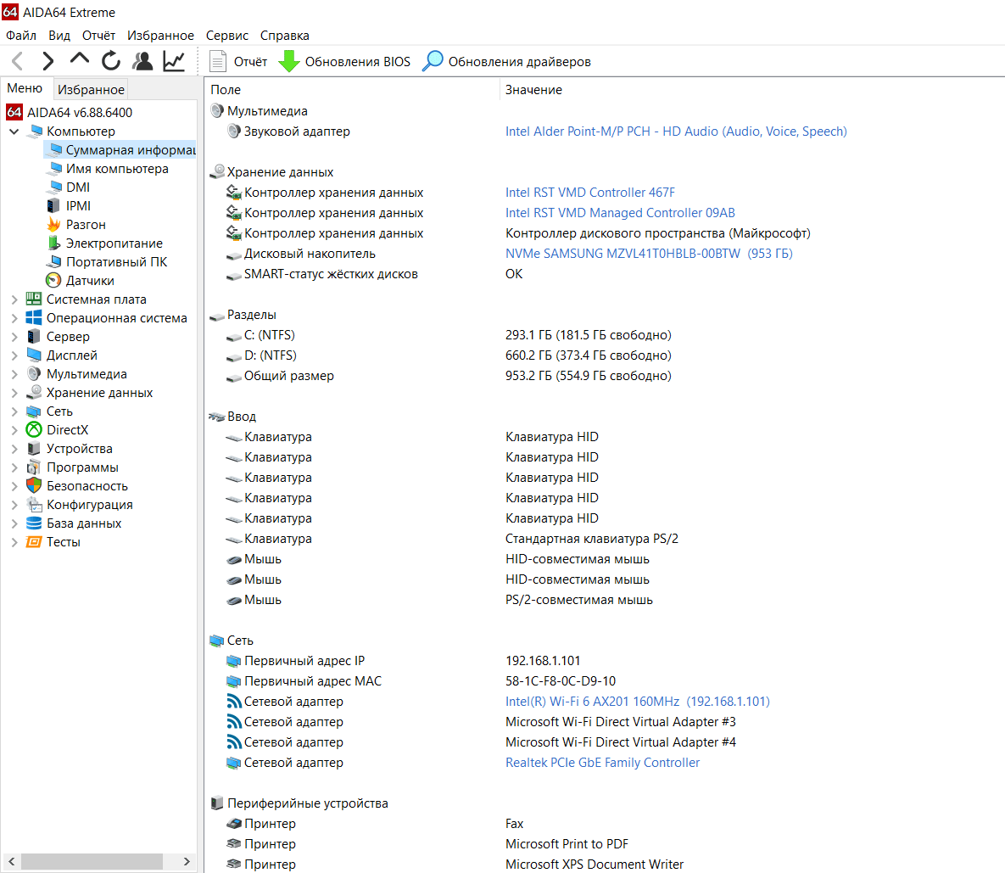
Task: Open the user profile icon in toolbar
Action: click(142, 62)
